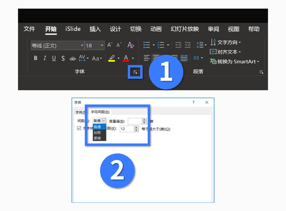The width and height of the screenshot is (286, 211).
Task: Choose the red font color swatch
Action: pyautogui.click(x=126, y=58)
